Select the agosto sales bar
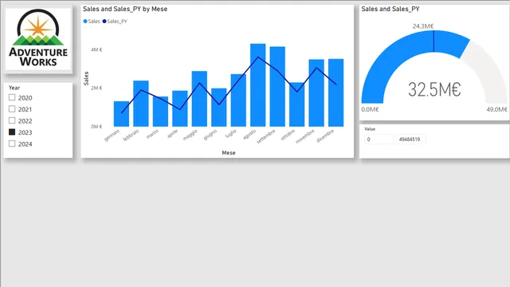 point(258,85)
